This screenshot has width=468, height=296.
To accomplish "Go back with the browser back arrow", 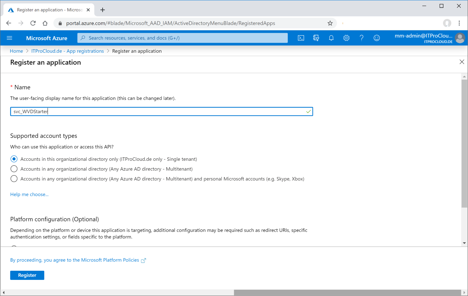I will point(9,23).
